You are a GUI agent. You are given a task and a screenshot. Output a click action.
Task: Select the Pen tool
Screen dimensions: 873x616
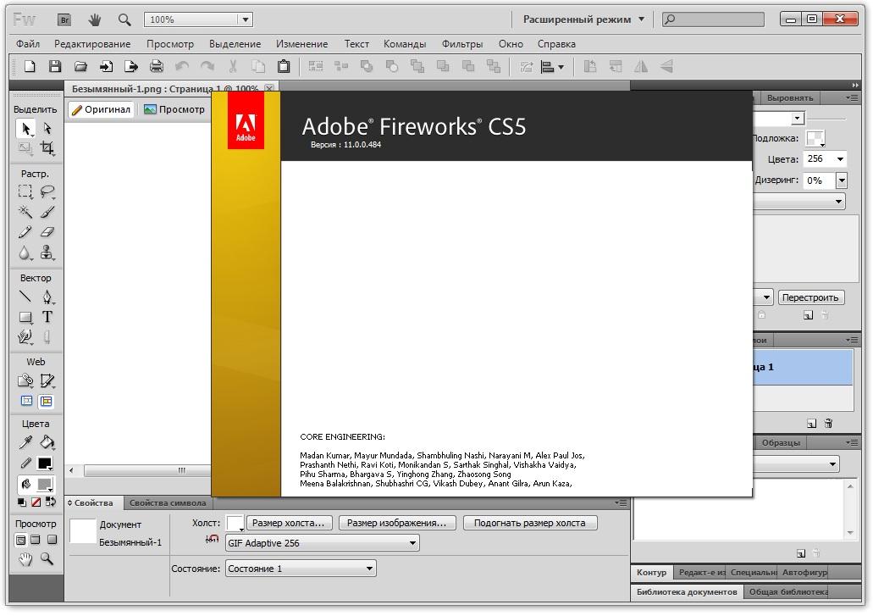(47, 297)
